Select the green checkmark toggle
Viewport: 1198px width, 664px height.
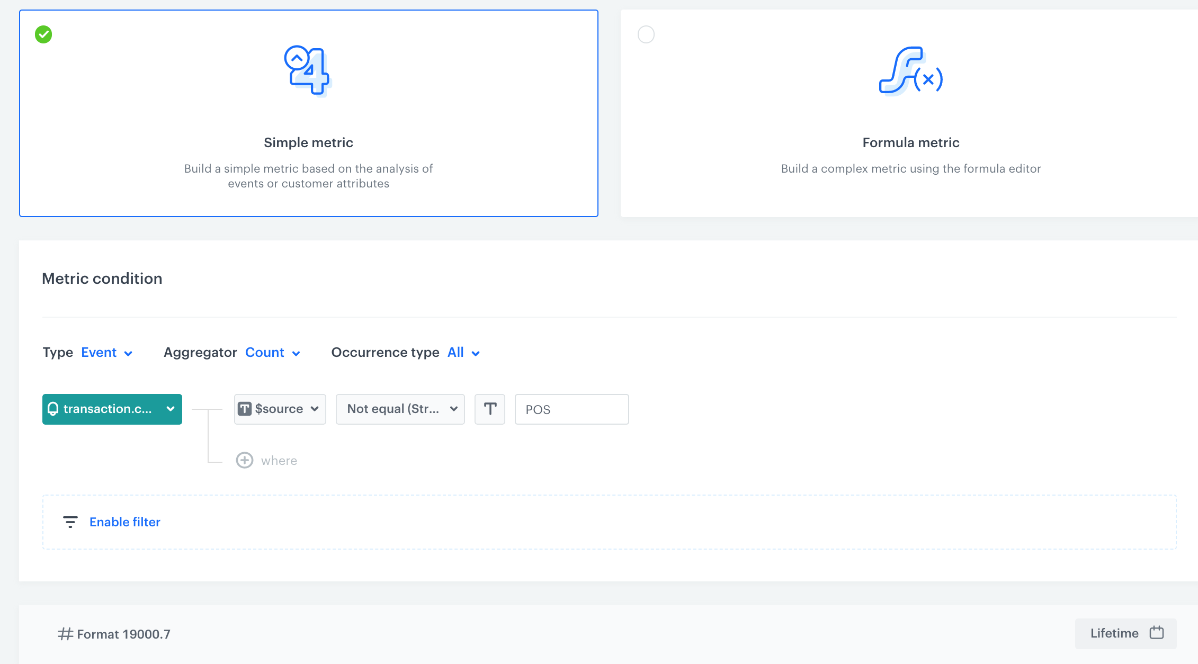click(43, 34)
